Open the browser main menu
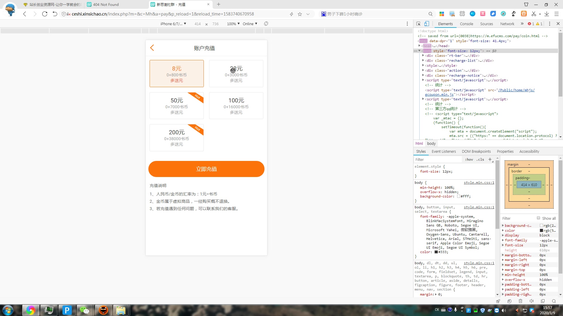The image size is (563, 316). click(x=556, y=14)
